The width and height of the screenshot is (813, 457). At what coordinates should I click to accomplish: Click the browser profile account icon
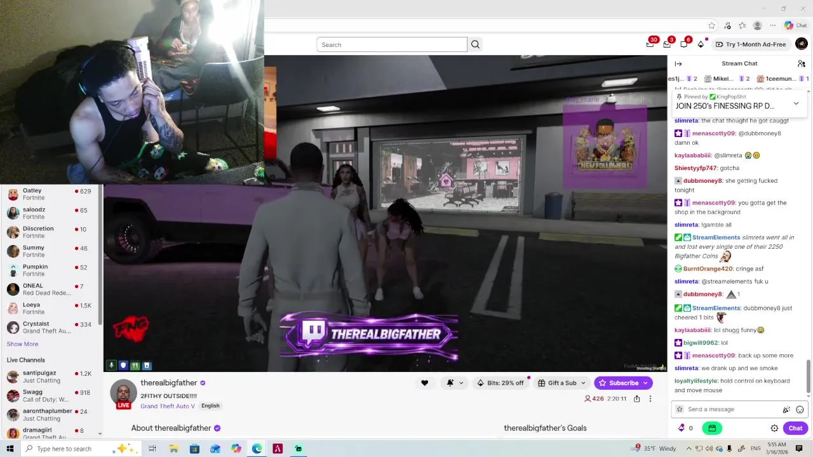point(757,25)
